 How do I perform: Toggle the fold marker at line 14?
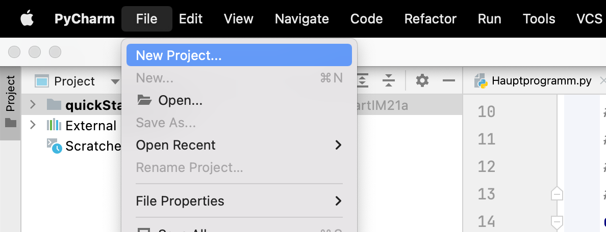[557, 221]
